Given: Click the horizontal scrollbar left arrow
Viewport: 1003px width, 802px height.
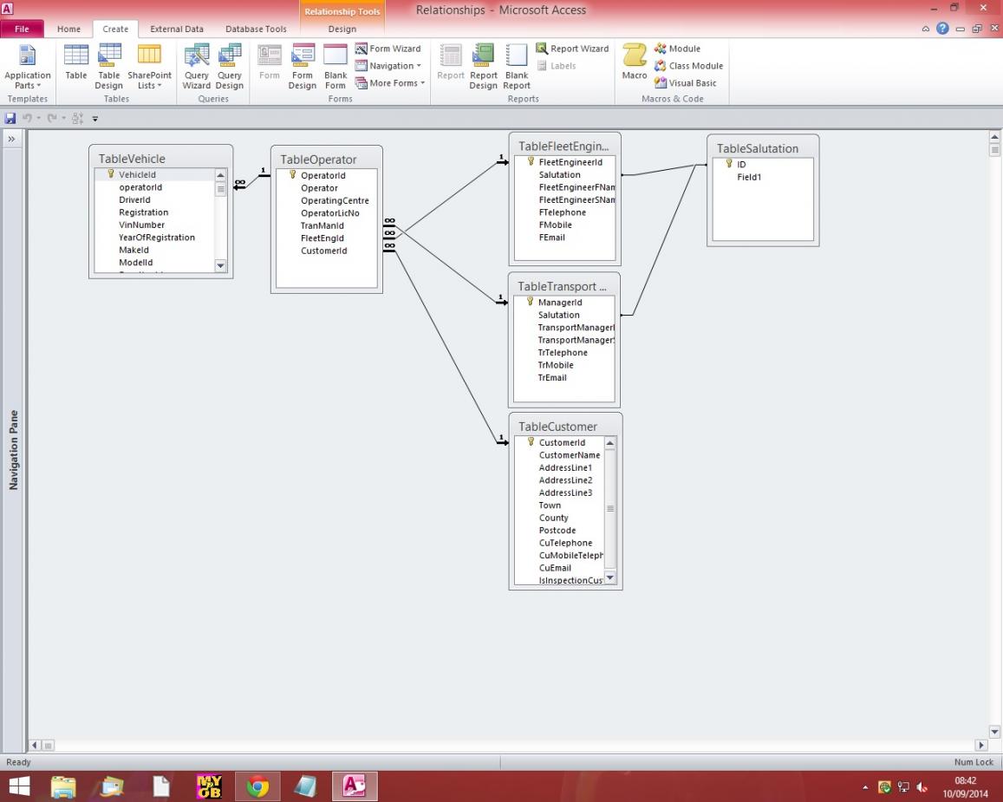Looking at the screenshot, I should (35, 745).
